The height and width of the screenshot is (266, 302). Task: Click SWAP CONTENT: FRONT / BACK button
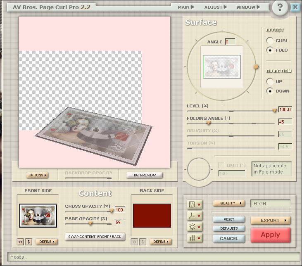(x=95, y=237)
